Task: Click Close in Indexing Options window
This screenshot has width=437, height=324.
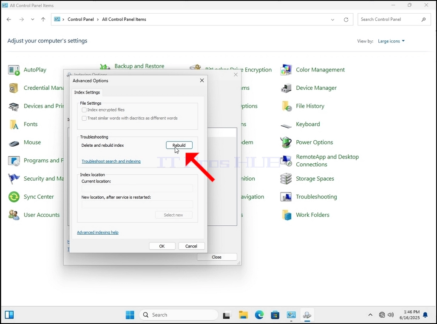Action: click(216, 257)
